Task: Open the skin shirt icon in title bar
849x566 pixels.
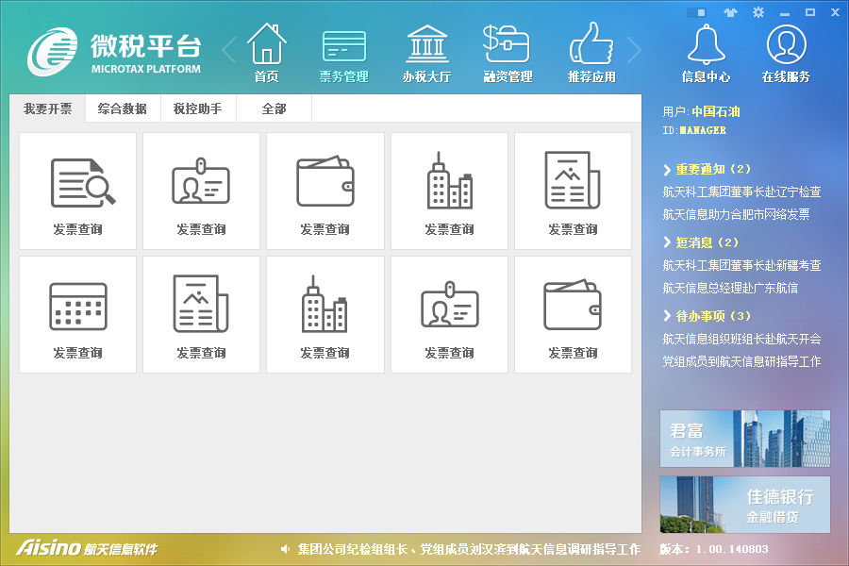Action: [x=730, y=12]
